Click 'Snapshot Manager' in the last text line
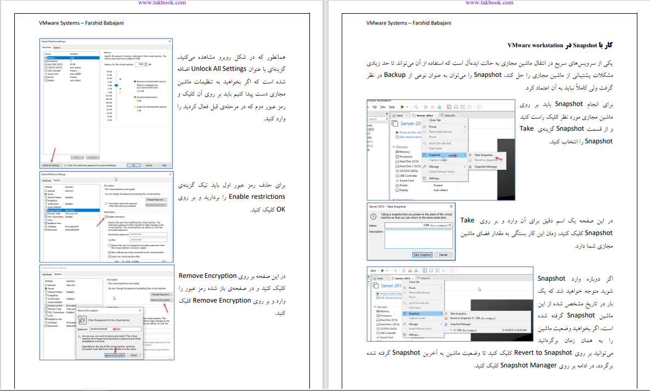 coord(529,365)
